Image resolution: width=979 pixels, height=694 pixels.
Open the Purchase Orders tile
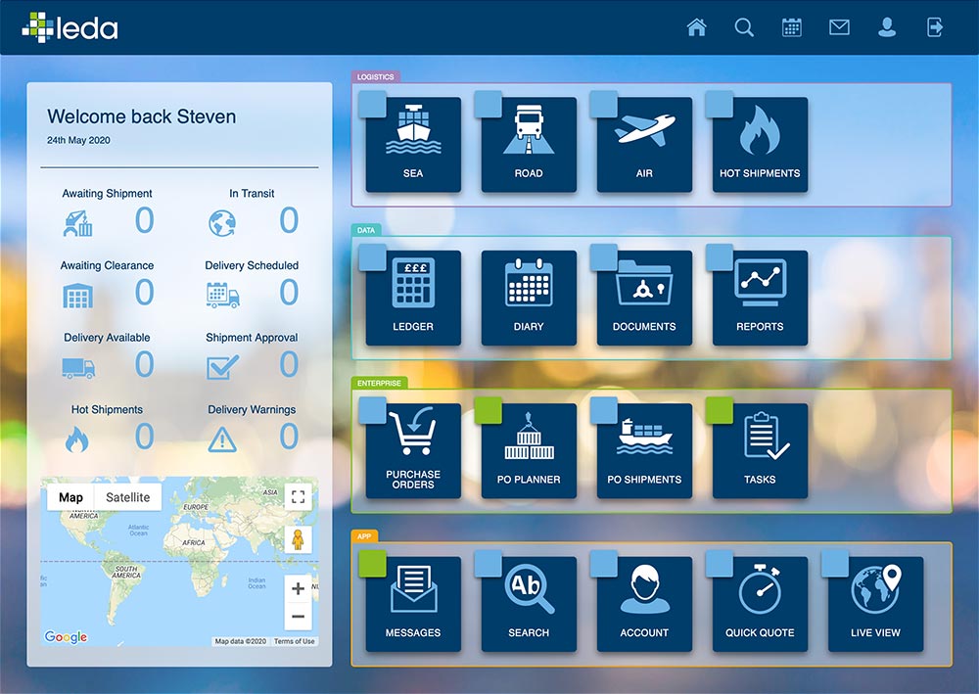click(413, 451)
